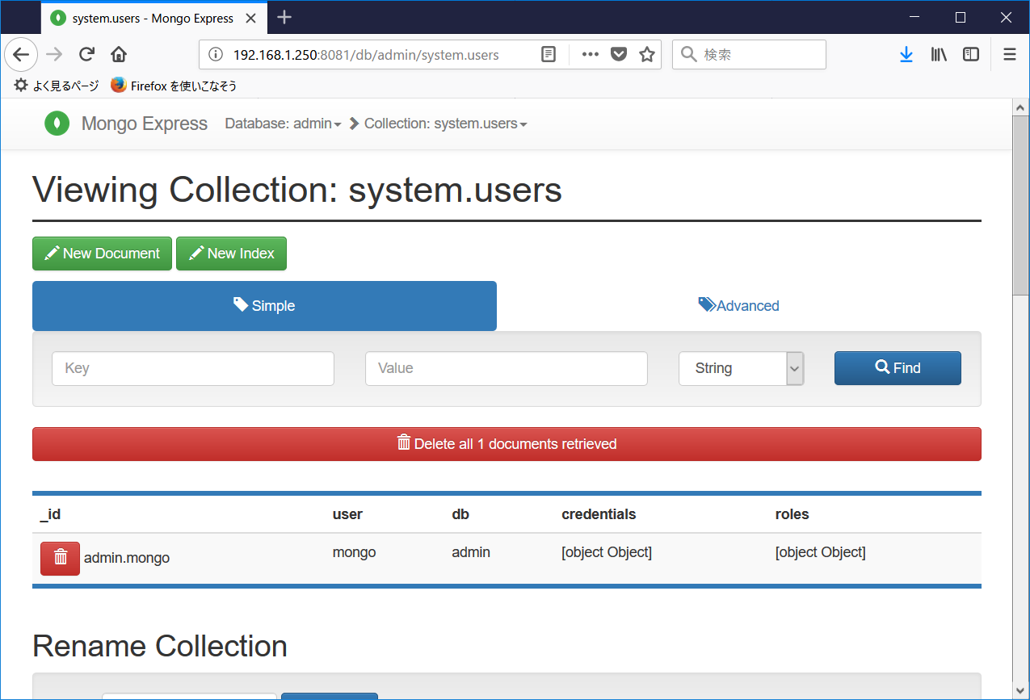The image size is (1030, 700).
Task: Open the Collection: system.users dropdown
Action: tap(445, 124)
